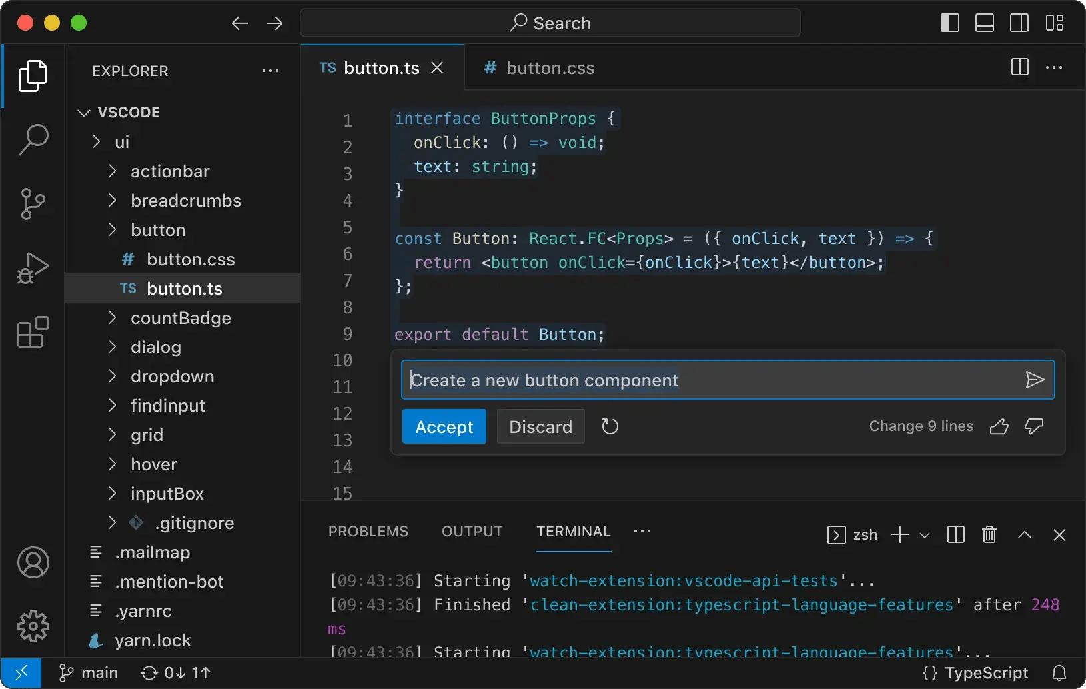The height and width of the screenshot is (689, 1086).
Task: Create a new terminal with the plus icon
Action: 901,534
